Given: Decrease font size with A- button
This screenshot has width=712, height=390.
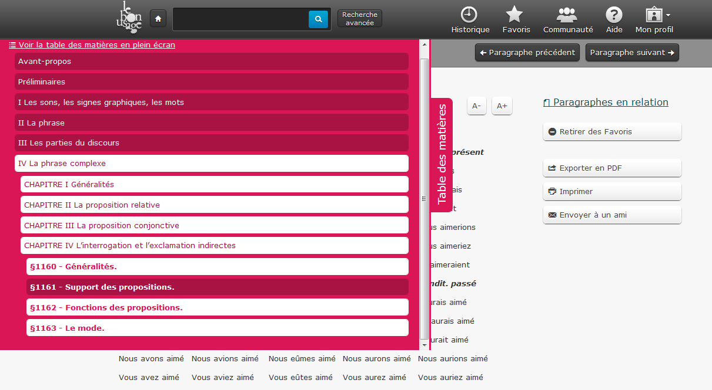Looking at the screenshot, I should point(476,106).
